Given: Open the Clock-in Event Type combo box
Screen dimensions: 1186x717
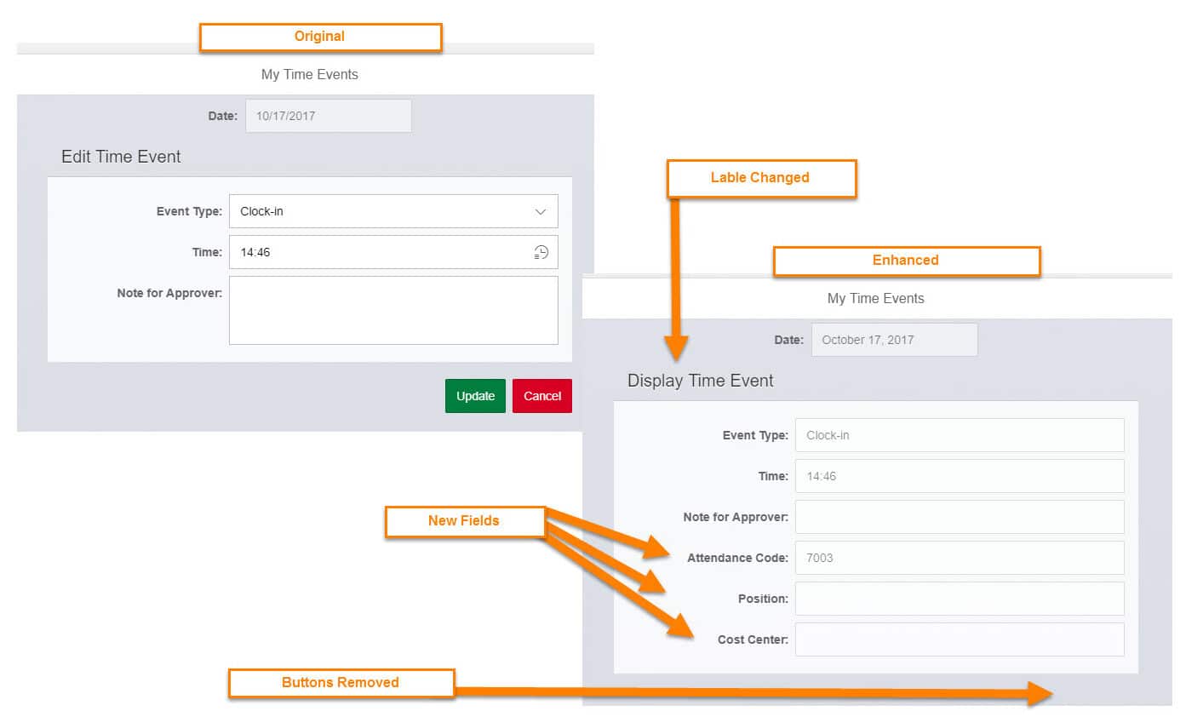Looking at the screenshot, I should click(383, 211).
